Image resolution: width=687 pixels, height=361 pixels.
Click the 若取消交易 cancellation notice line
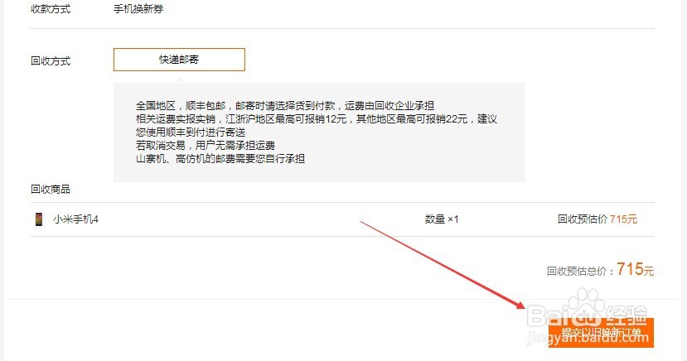(206, 145)
